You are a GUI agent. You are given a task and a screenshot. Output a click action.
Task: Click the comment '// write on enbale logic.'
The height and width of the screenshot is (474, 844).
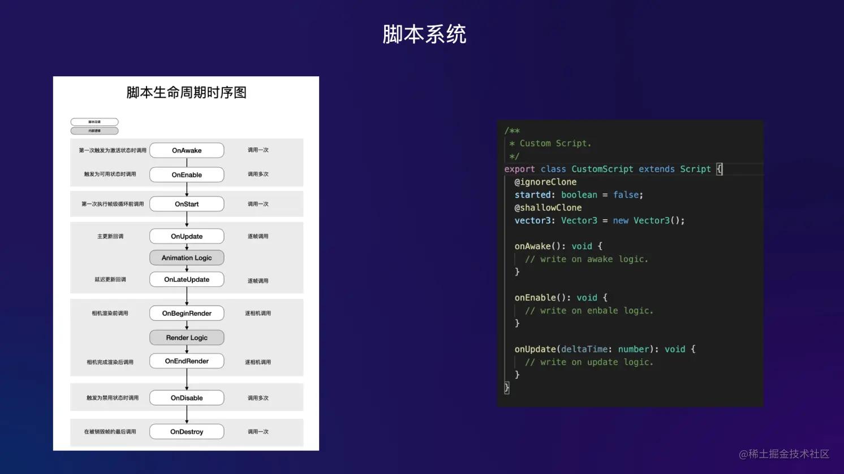[x=589, y=311]
